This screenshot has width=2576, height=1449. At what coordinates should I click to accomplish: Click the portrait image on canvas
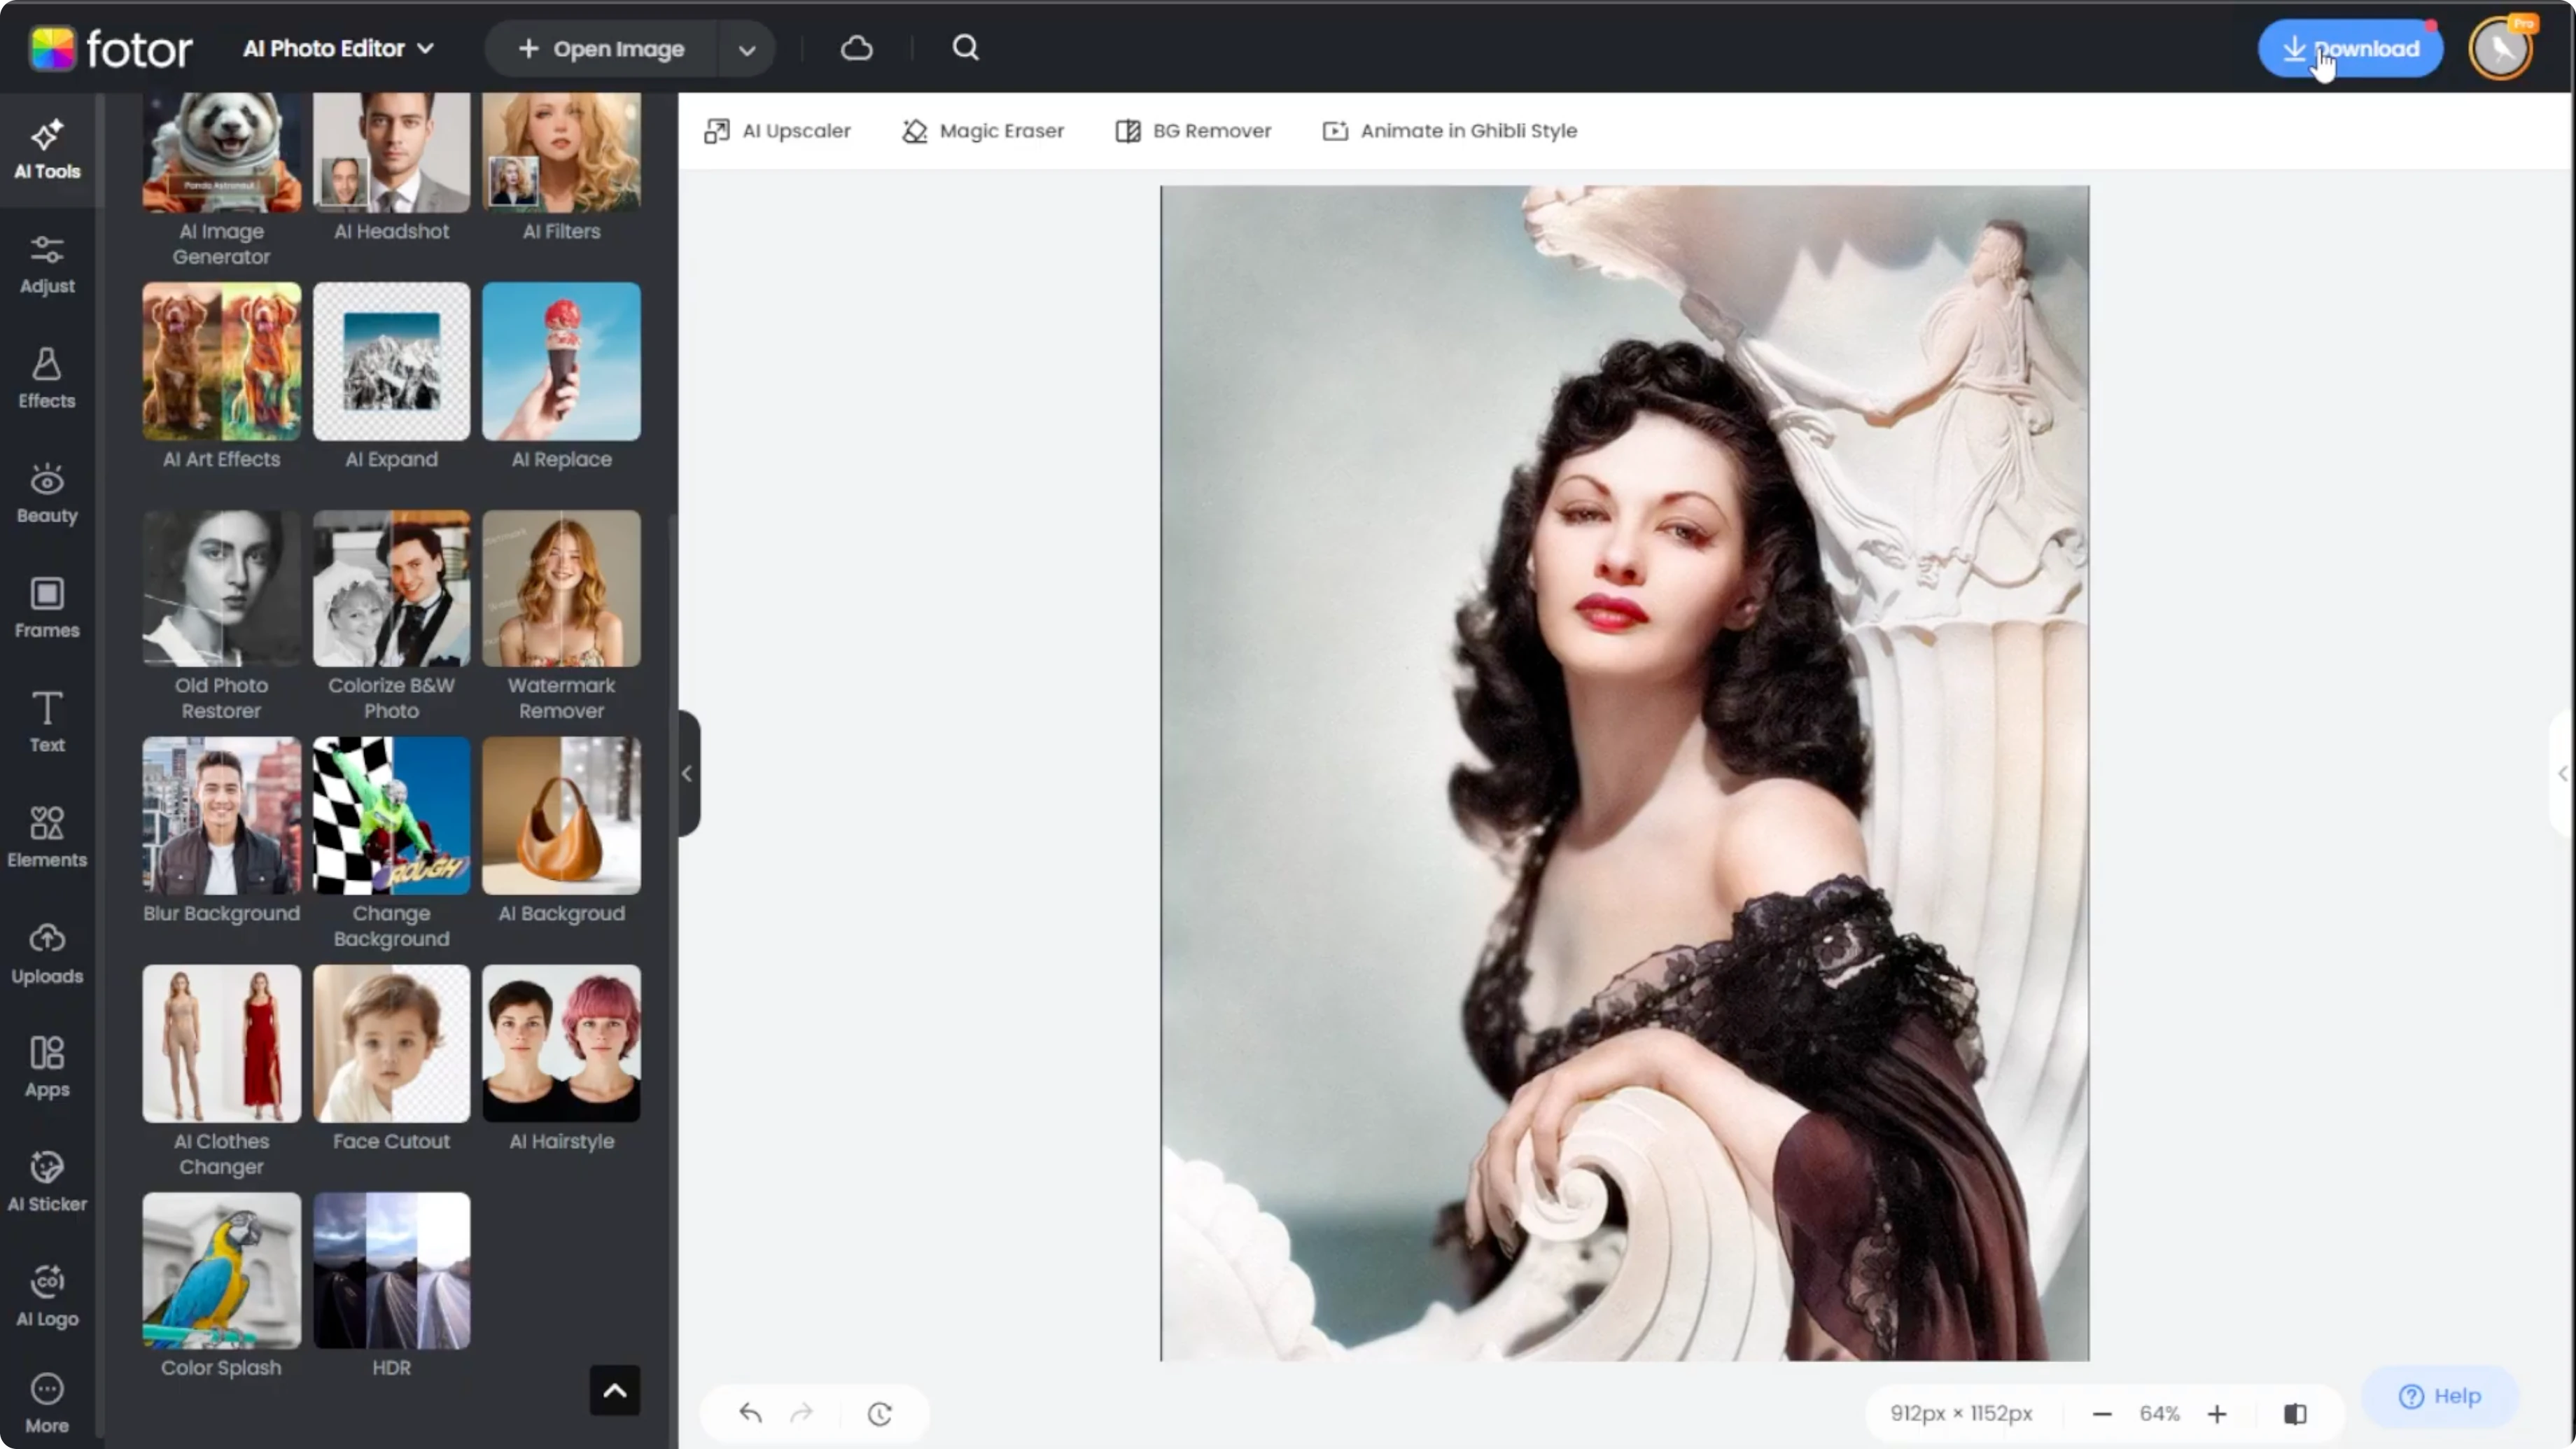(x=1624, y=773)
